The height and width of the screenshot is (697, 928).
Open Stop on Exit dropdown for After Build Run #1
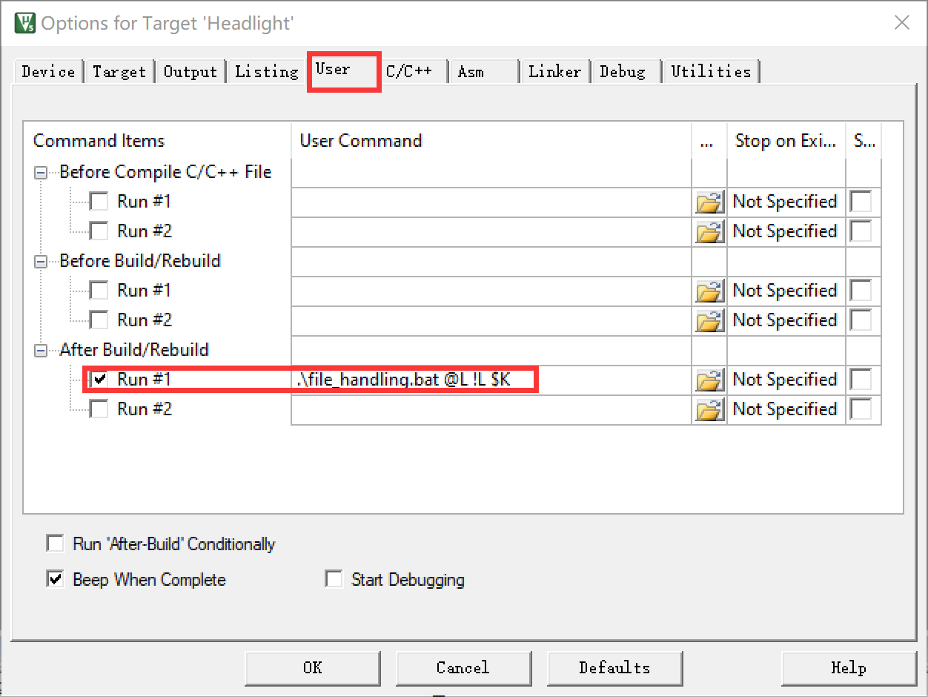coord(786,380)
